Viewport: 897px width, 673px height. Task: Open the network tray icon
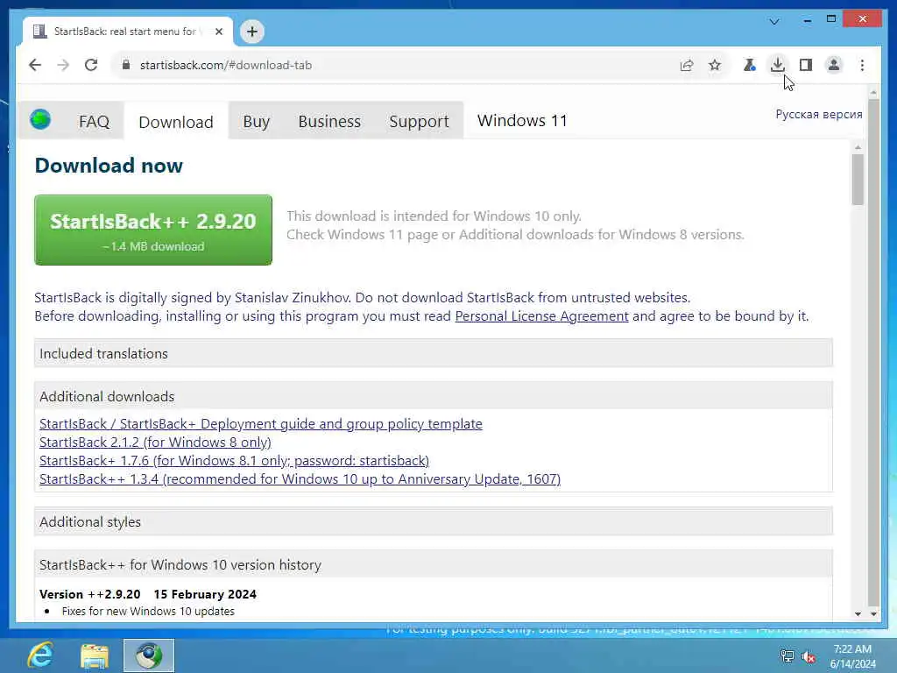point(788,656)
